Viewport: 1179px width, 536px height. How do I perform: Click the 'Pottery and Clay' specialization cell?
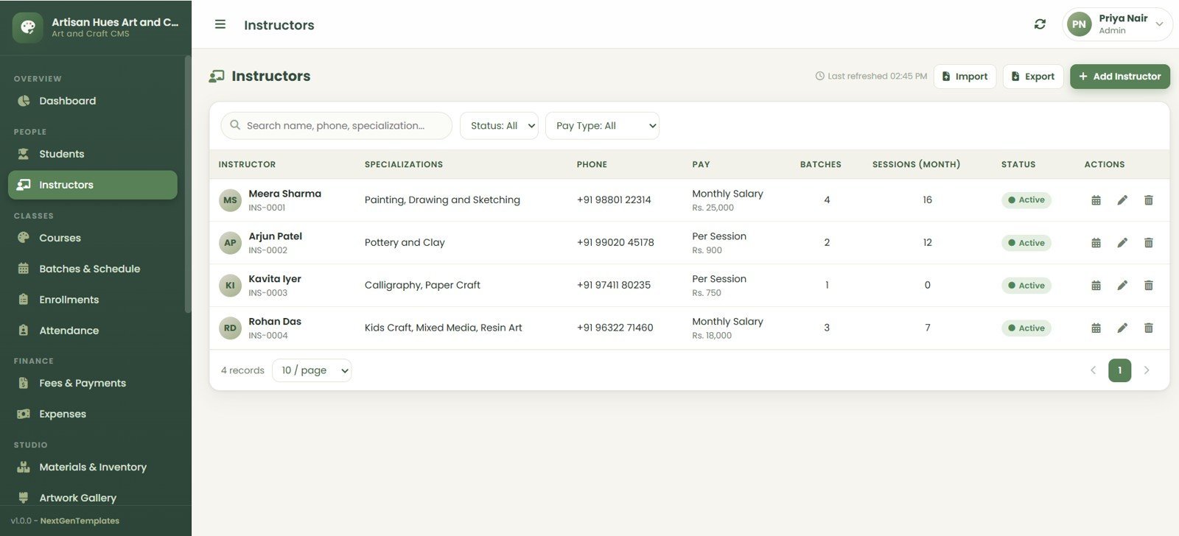pos(405,242)
